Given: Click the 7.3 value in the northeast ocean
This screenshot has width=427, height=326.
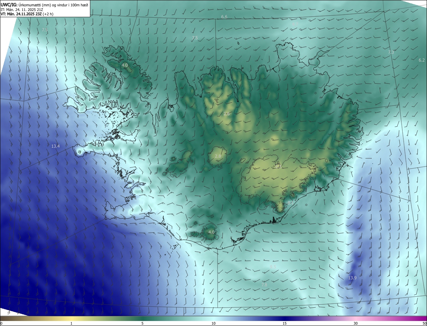Looking at the screenshot, I should point(391,52).
